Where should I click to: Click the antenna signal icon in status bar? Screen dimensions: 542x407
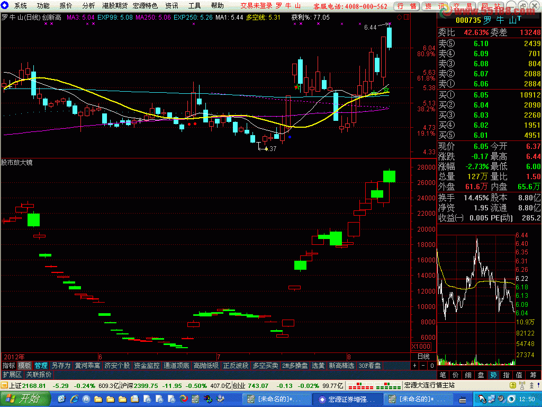pos(522,385)
